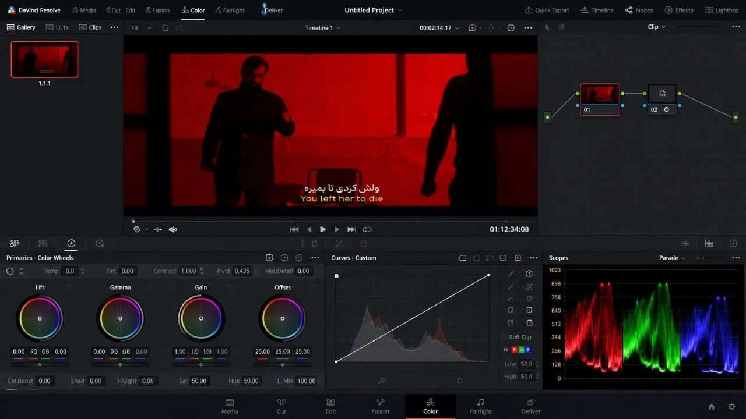Click gallery still thumbnail 1.1.1
This screenshot has width=746, height=419.
point(44,59)
